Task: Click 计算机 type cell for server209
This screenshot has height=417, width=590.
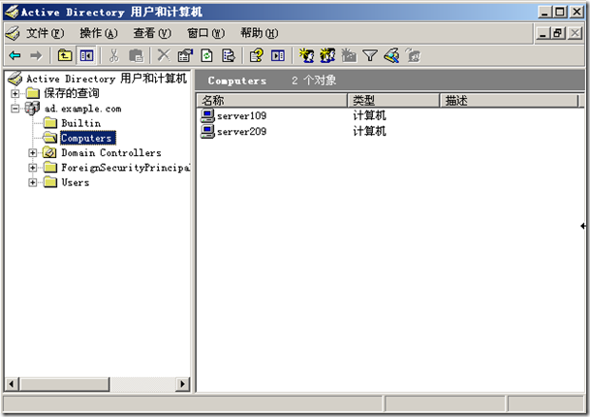Action: coord(369,131)
